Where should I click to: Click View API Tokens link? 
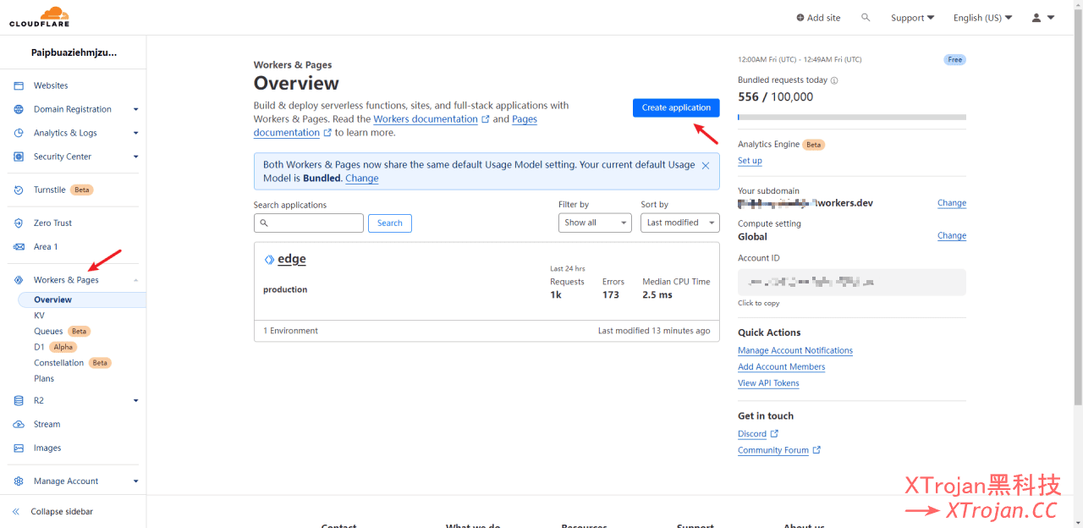click(x=768, y=383)
